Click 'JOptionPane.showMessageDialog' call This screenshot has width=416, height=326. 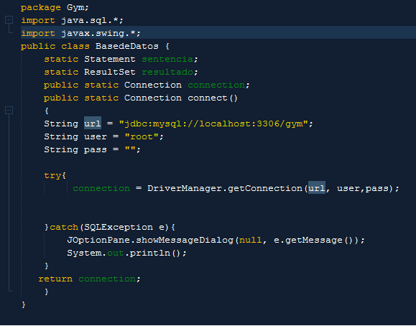click(150, 241)
